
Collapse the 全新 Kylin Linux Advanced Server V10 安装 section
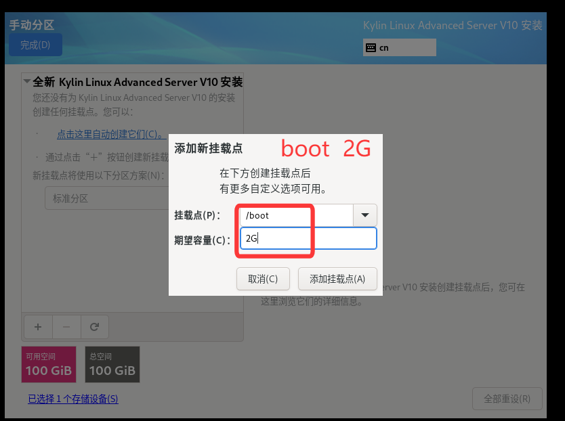pyautogui.click(x=27, y=82)
